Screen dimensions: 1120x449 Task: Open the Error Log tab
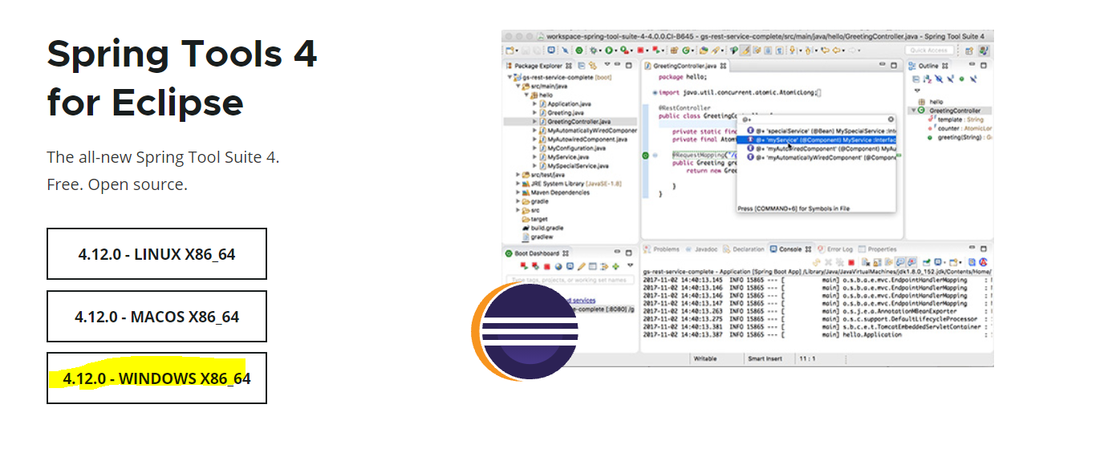pyautogui.click(x=836, y=249)
